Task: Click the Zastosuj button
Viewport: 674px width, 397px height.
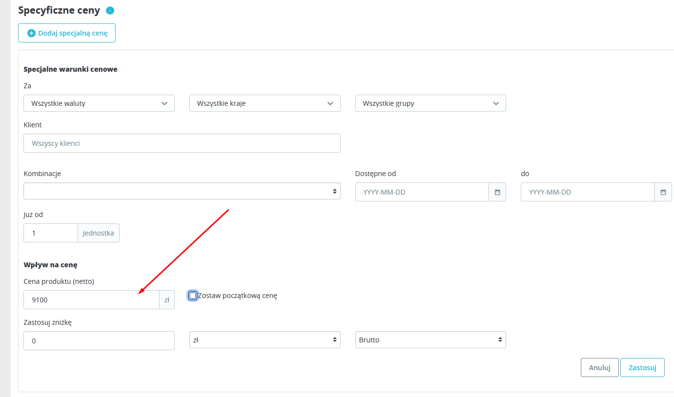Action: tap(642, 368)
